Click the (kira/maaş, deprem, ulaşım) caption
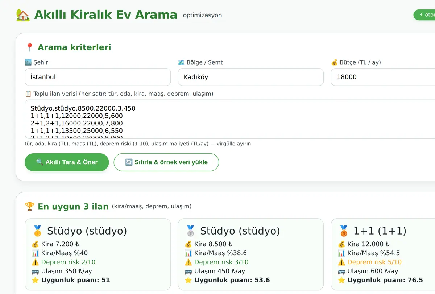Viewport: 435px width, 294px height. pos(152,206)
